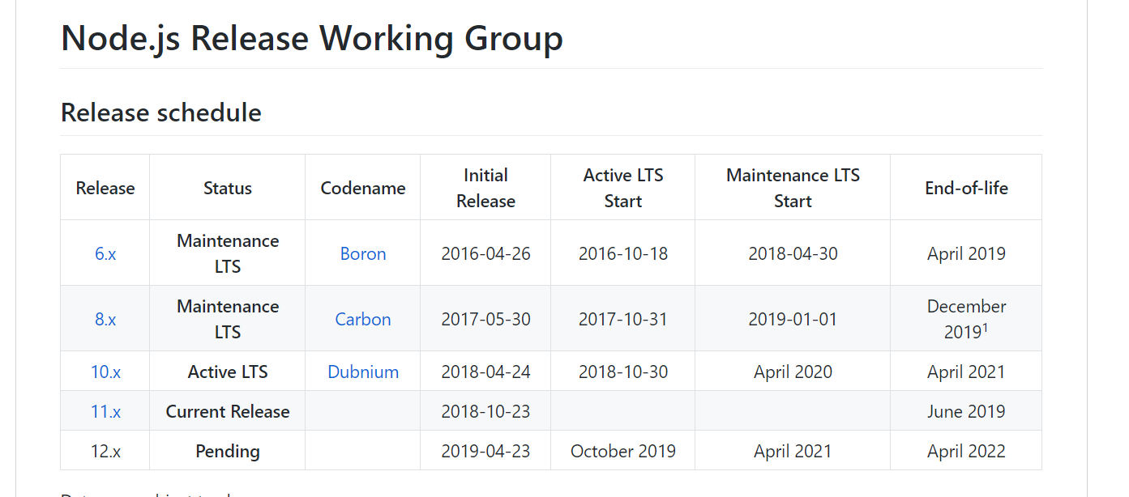Click the December 2019 end-of-life cell

966,319
